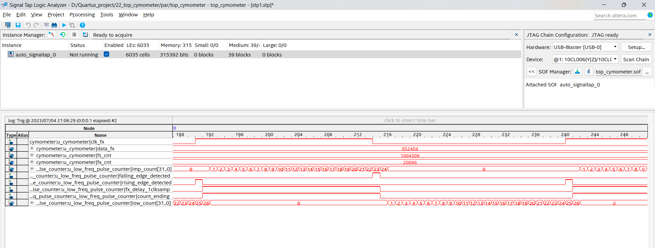Click the fs_cnt node type icon
Screen dimensions: 655x248
(x=11, y=155)
